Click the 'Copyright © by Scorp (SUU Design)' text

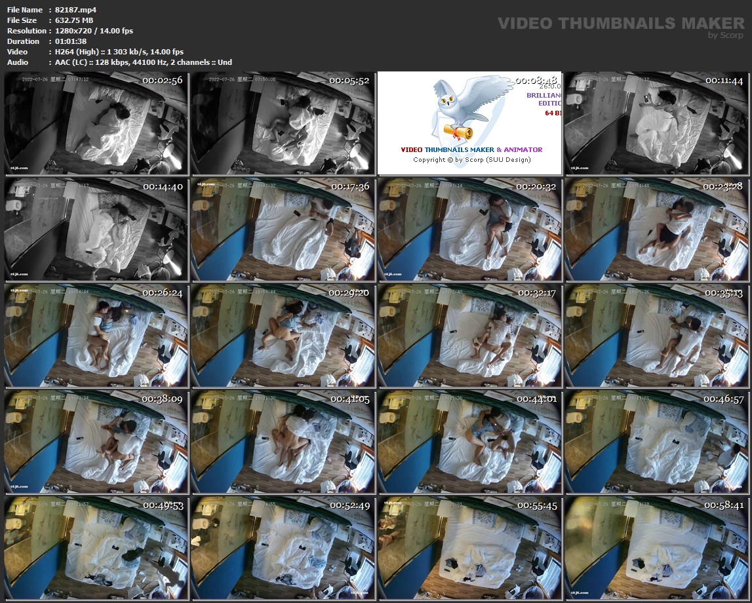click(x=472, y=160)
